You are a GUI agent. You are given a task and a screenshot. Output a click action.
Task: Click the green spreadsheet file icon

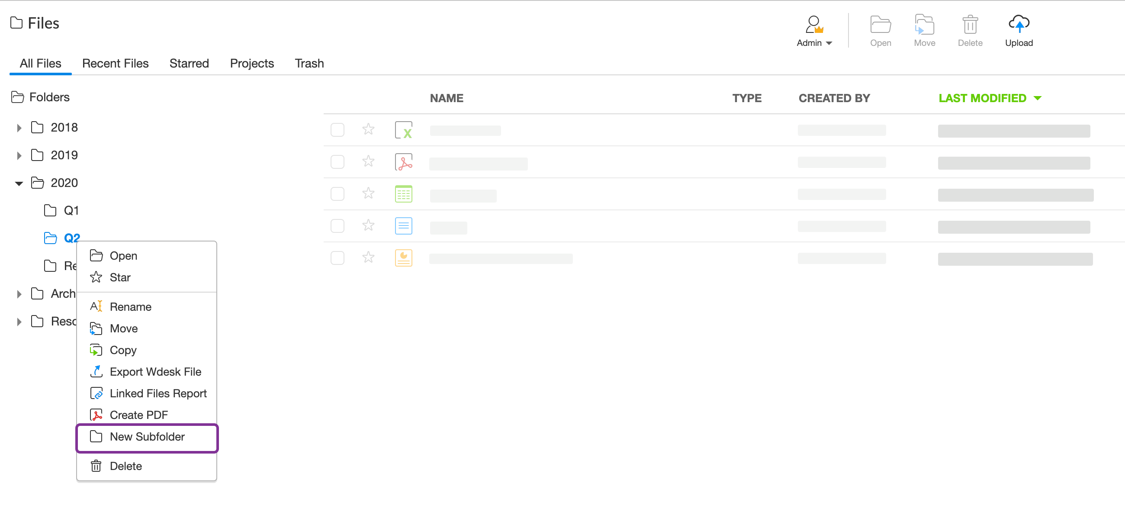click(403, 193)
